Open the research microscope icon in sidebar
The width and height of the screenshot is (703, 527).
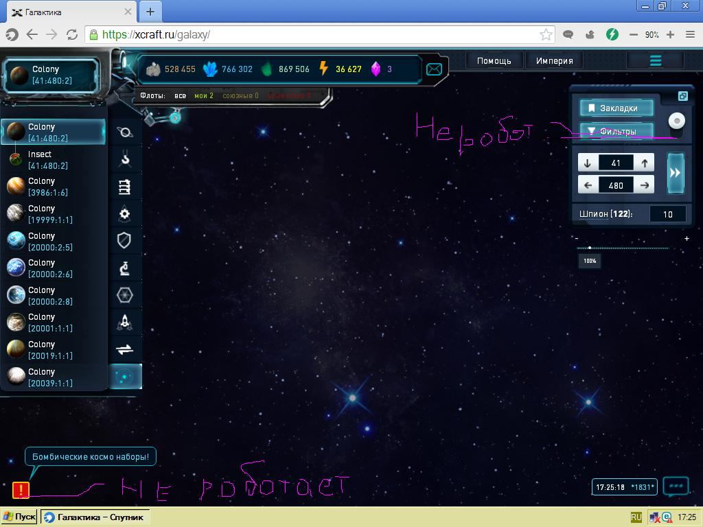(125, 268)
